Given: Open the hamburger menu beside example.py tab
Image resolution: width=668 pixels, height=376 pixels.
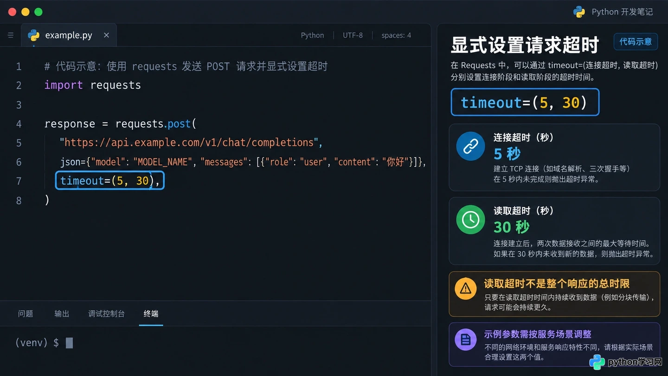Looking at the screenshot, I should 11,35.
